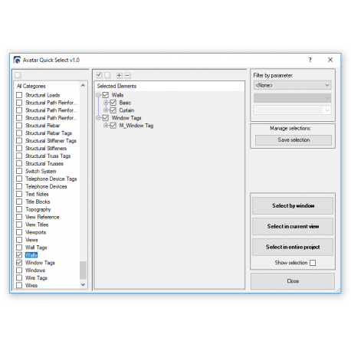Toggle the checkbox above All Categories list
This screenshot has width=351, height=351.
coord(18,75)
